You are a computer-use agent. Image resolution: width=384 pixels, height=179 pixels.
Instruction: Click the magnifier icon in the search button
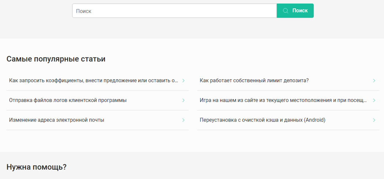pyautogui.click(x=286, y=11)
